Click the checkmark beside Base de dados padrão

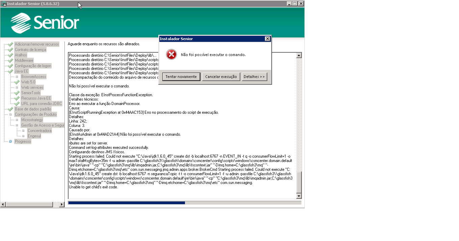pyautogui.click(x=10, y=109)
